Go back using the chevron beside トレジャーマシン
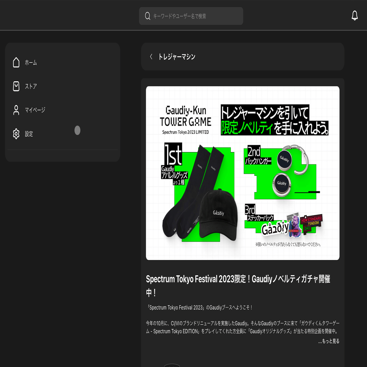Viewport: 367px width, 367px height. coord(151,57)
